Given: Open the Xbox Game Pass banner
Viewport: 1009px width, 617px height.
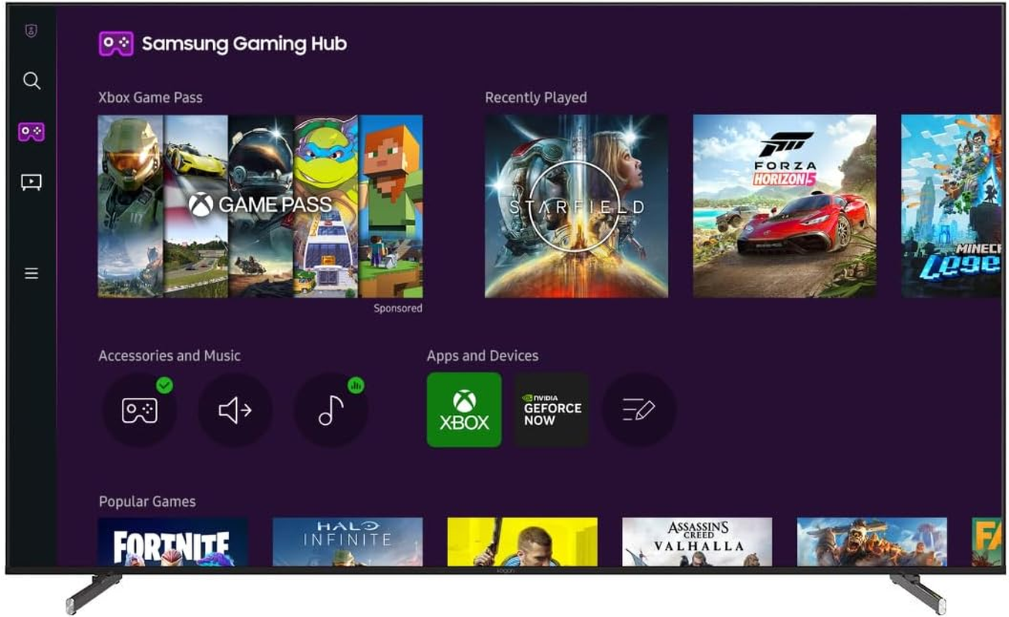Looking at the screenshot, I should point(260,203).
